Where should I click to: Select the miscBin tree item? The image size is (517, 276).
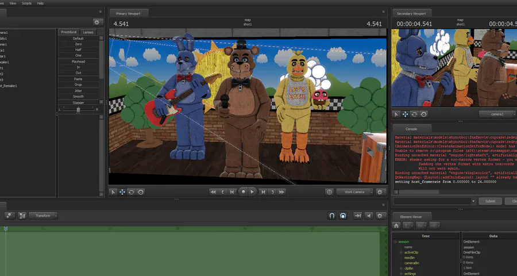(x=409, y=258)
